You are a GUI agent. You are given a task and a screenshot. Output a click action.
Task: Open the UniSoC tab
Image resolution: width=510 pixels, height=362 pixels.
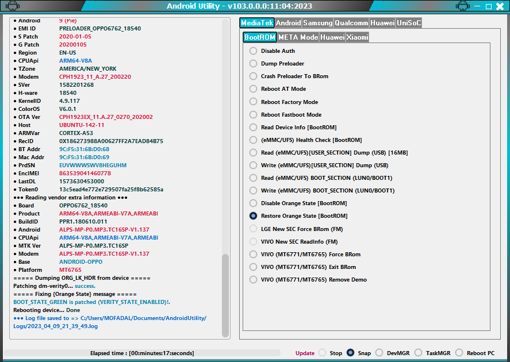pyautogui.click(x=409, y=23)
